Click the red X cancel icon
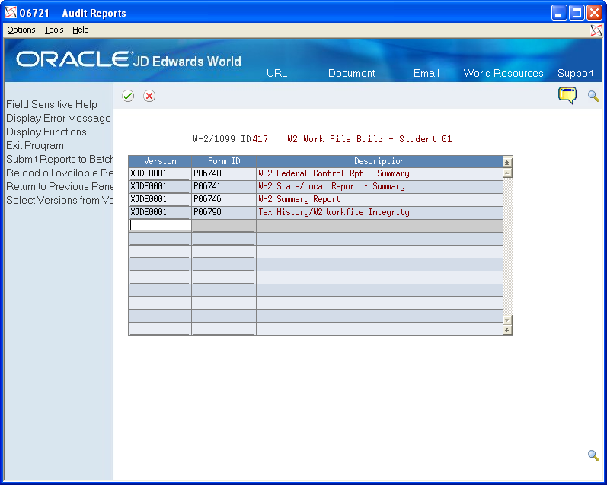The height and width of the screenshot is (485, 607). pyautogui.click(x=149, y=96)
